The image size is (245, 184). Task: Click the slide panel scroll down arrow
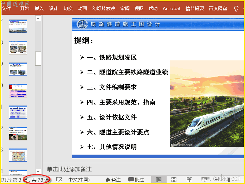tap(38, 172)
